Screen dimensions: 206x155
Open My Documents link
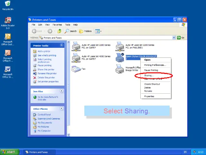pos(45,123)
